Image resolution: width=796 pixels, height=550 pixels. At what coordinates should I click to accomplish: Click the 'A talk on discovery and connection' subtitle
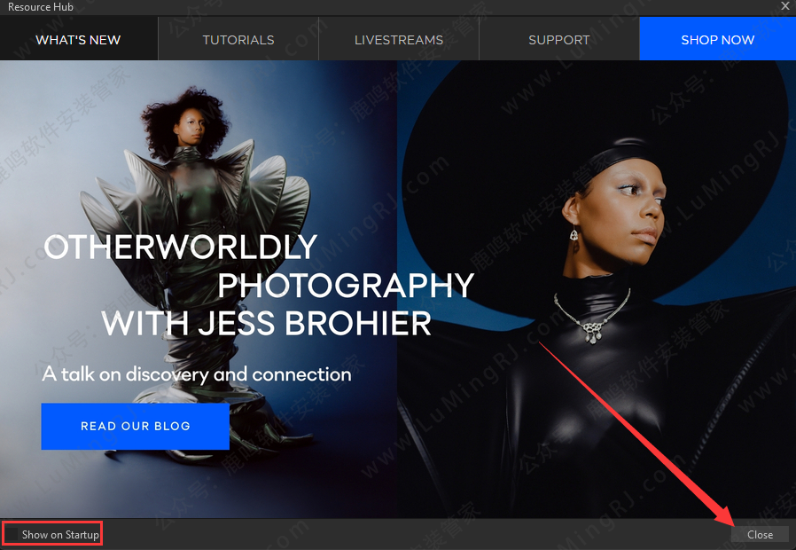point(197,374)
